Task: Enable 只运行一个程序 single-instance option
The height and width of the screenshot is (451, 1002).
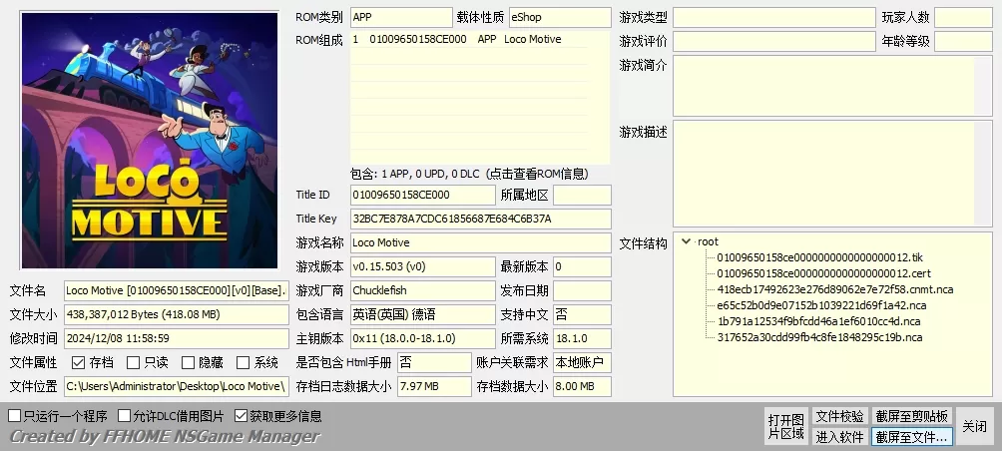Action: click(x=15, y=415)
